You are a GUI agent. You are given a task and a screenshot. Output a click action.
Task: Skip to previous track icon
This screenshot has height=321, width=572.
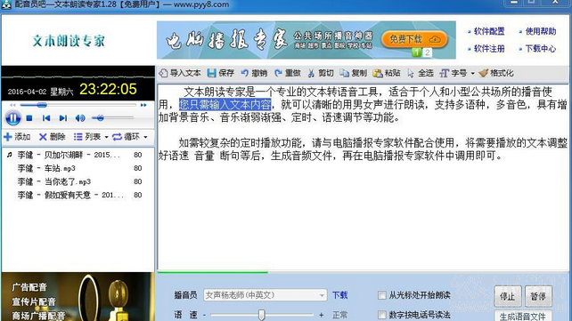46,118
